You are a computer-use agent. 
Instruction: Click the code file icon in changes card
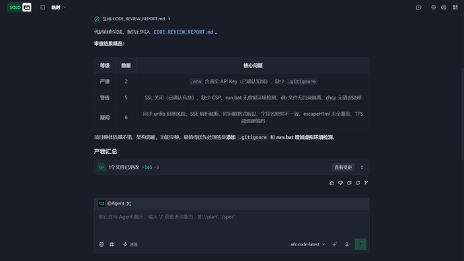pos(102,167)
